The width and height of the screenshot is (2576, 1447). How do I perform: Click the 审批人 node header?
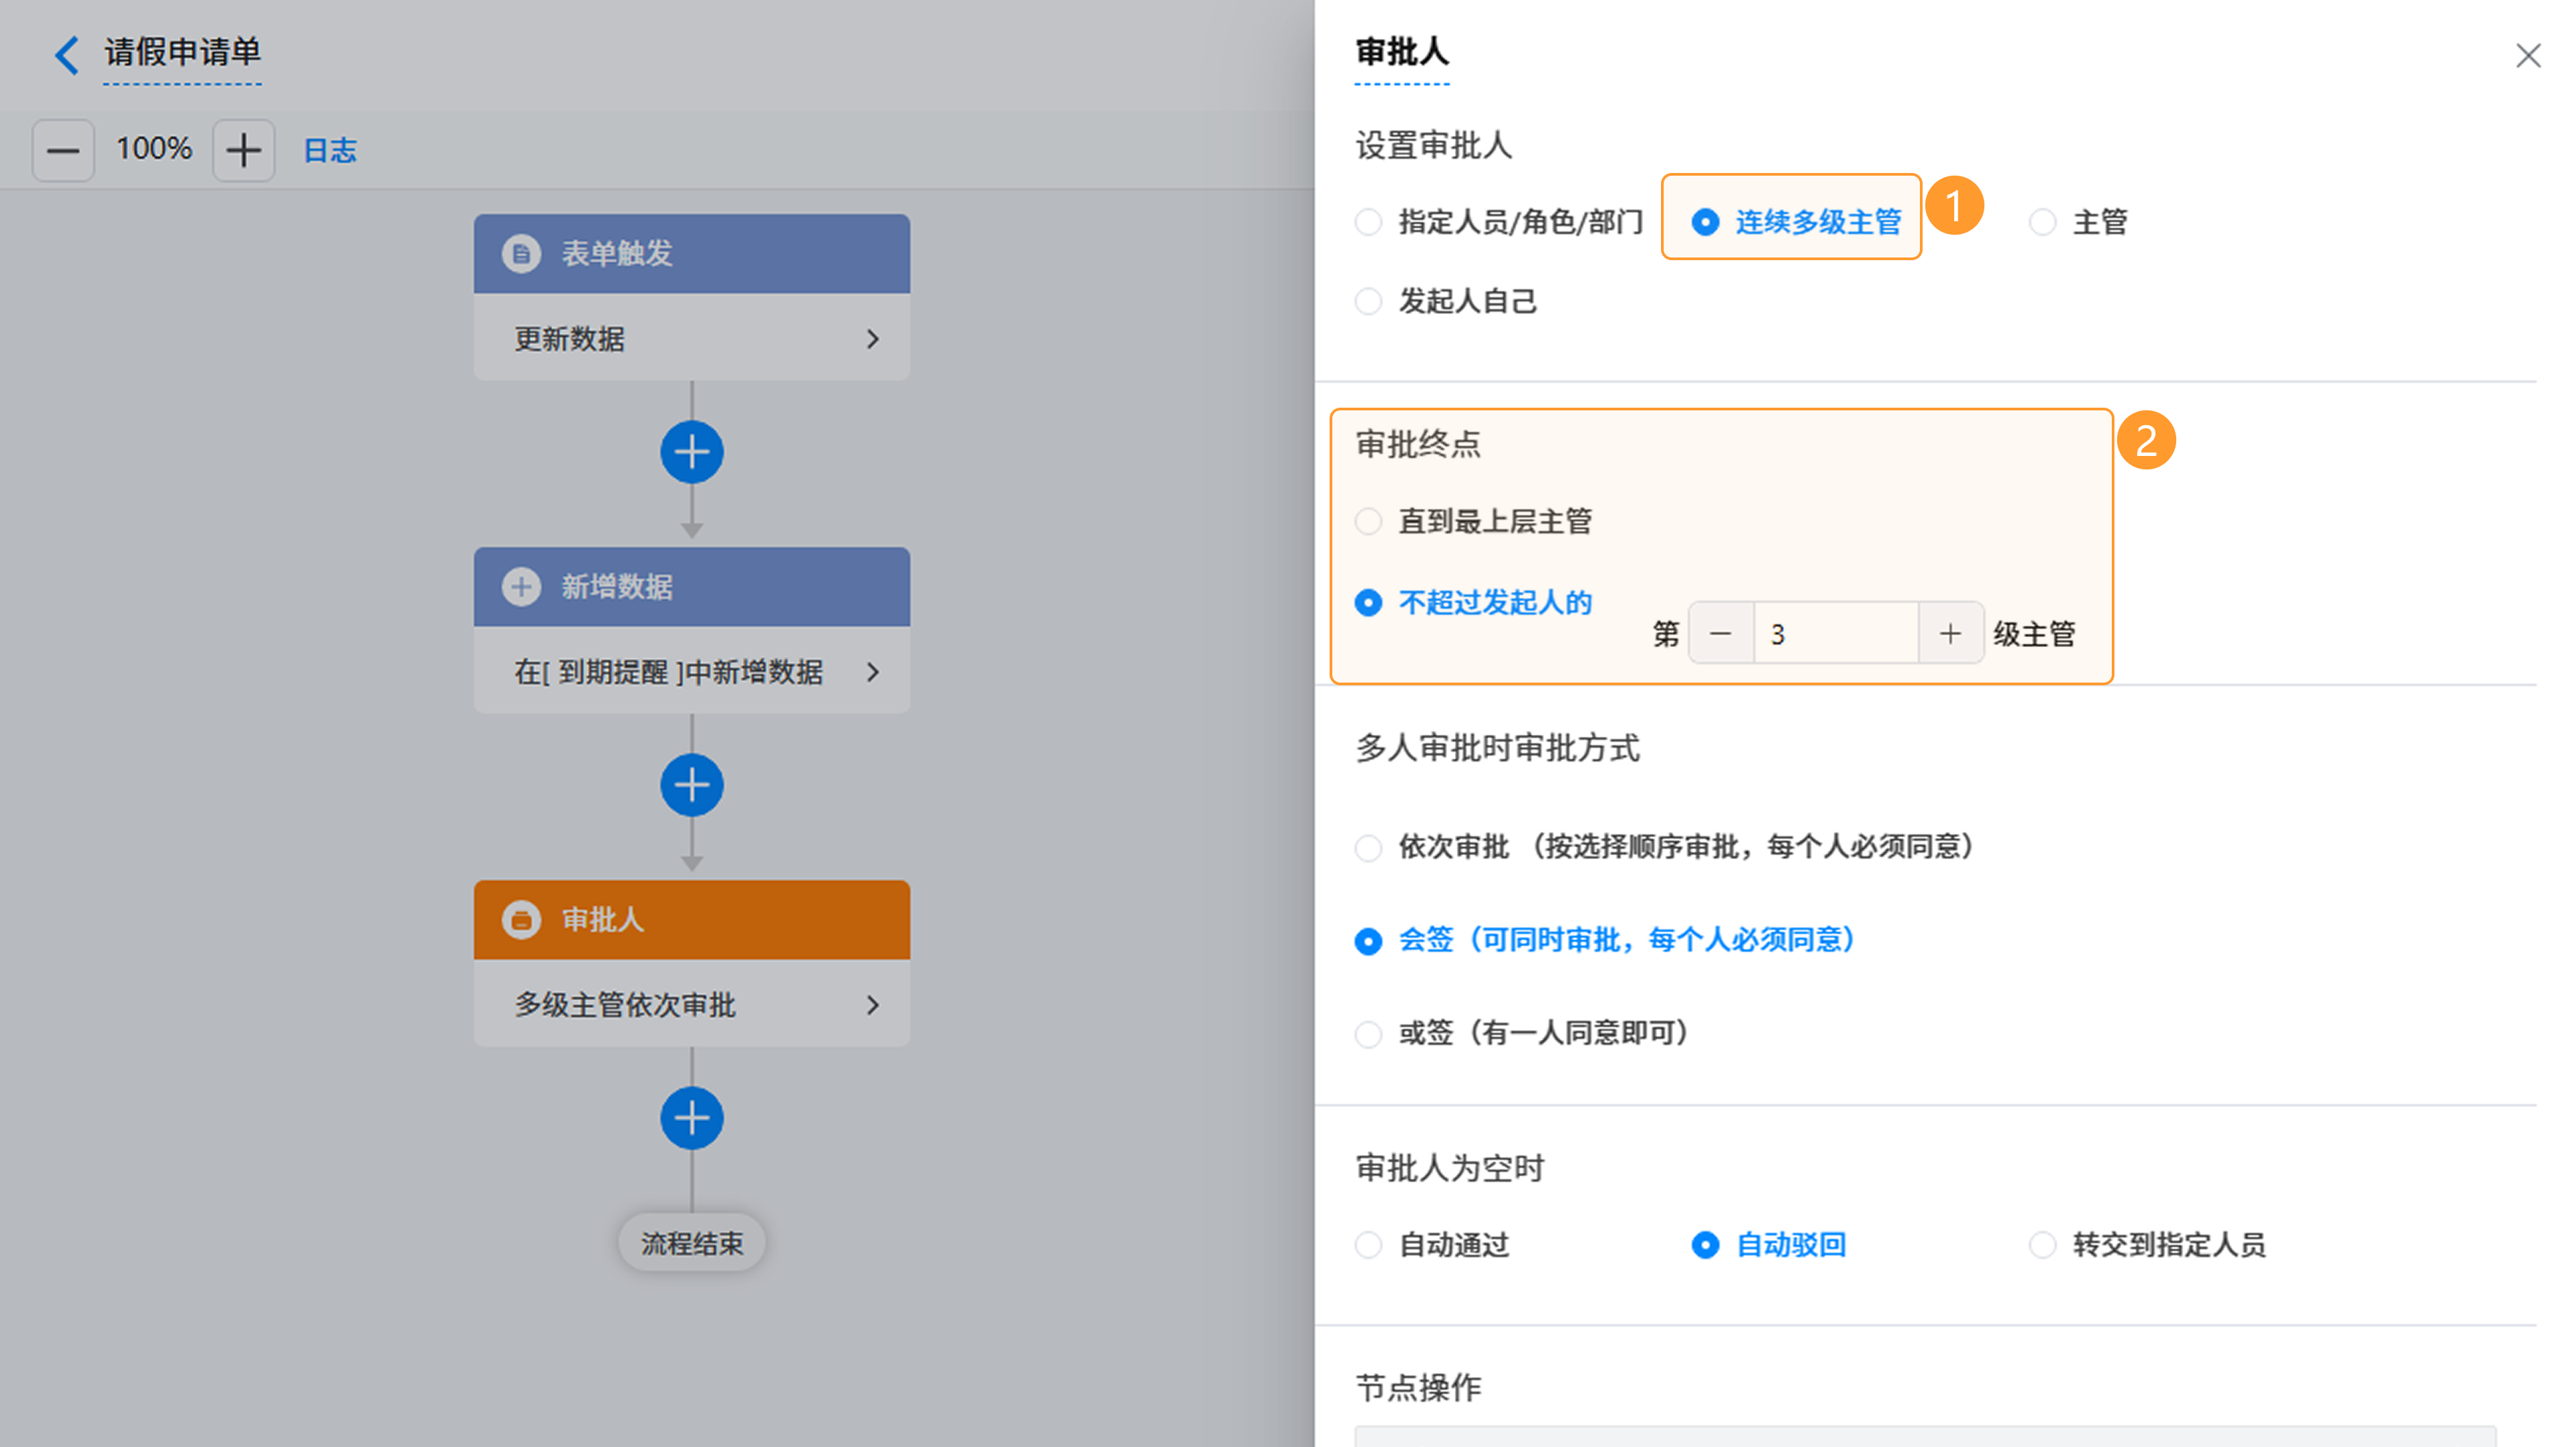click(692, 919)
